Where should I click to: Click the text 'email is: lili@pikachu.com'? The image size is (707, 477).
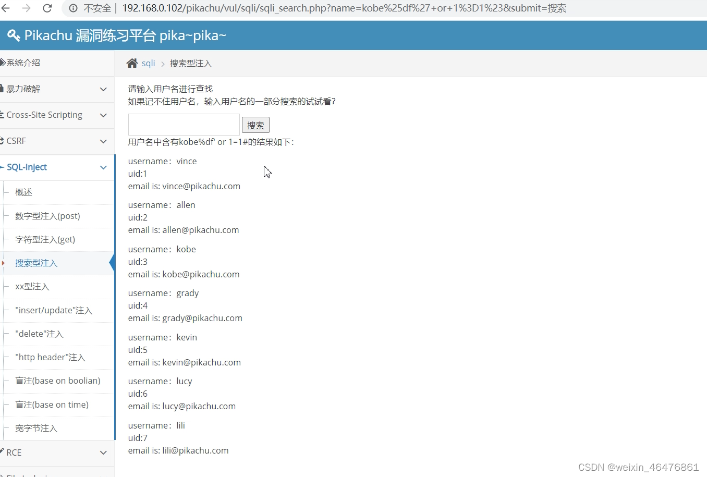[x=178, y=450]
